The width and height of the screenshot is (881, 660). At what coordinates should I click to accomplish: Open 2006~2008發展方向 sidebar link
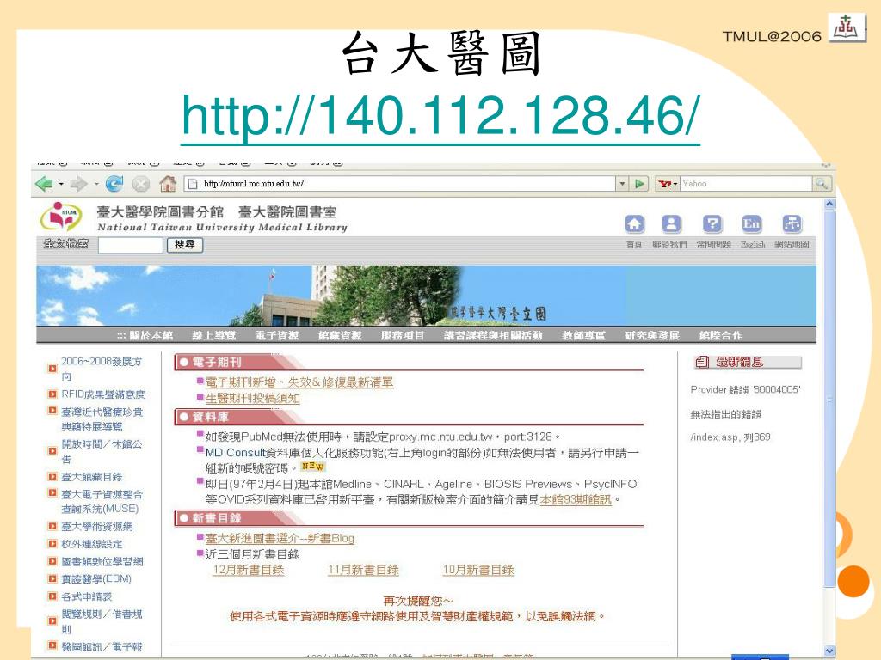[x=102, y=369]
